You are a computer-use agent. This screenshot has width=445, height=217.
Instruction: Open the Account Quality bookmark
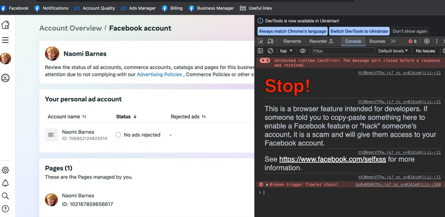(x=94, y=8)
